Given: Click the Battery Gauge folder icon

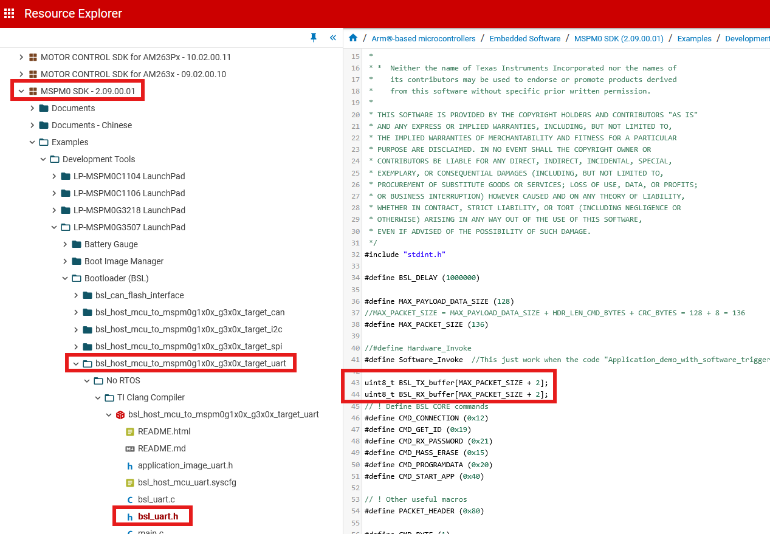Looking at the screenshot, I should click(x=77, y=244).
